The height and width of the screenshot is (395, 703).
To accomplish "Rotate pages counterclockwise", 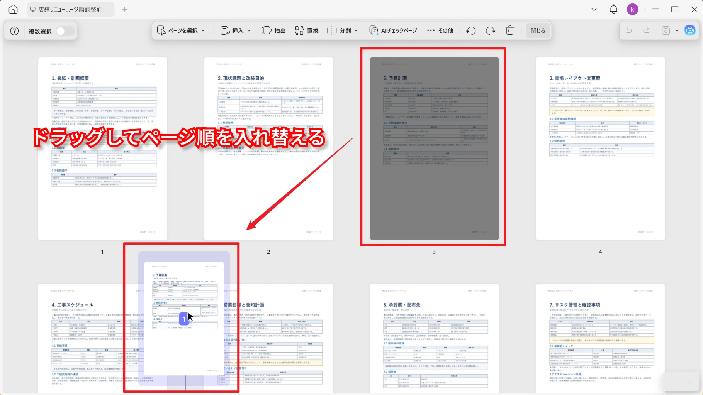I will (470, 30).
